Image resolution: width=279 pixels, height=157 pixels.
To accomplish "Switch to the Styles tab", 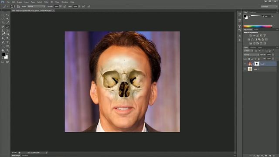I will click(256, 30).
